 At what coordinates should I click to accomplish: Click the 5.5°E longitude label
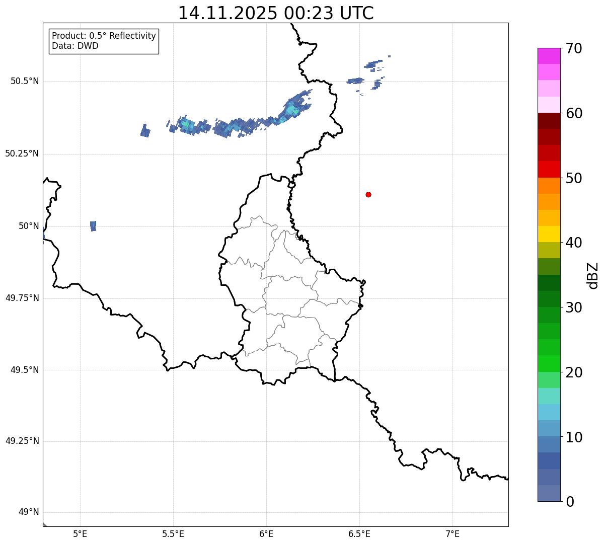tap(173, 533)
